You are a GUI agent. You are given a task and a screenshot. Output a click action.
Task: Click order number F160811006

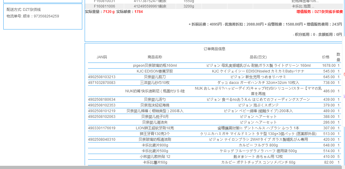click(x=105, y=6)
